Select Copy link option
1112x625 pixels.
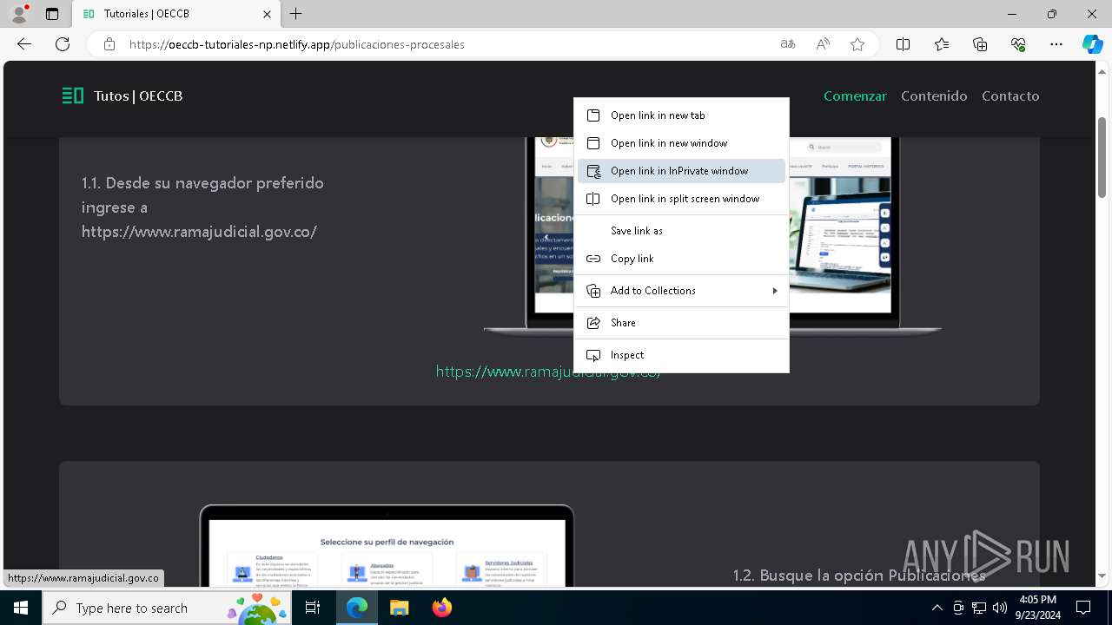click(x=681, y=259)
